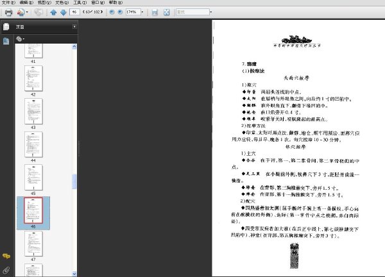The width and height of the screenshot is (385, 277).
Task: Zoom out with the minus button
Action: pos(112,12)
